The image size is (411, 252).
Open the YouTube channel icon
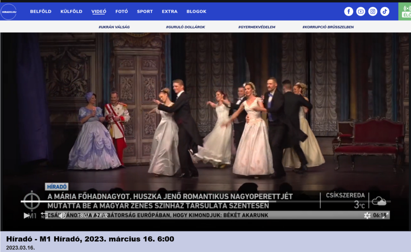point(361,12)
